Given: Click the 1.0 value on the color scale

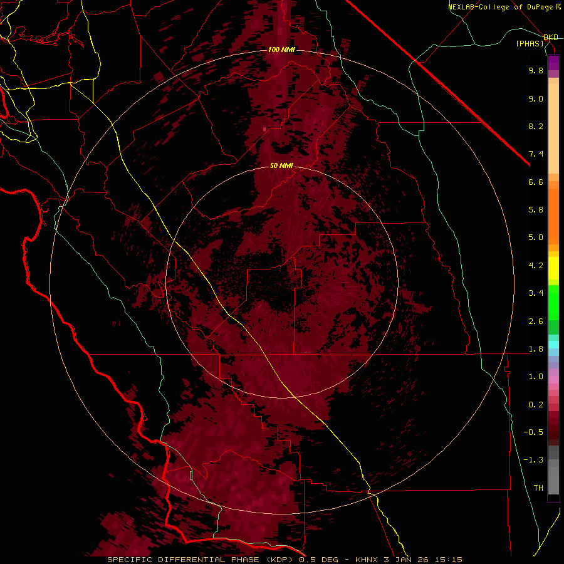Looking at the screenshot, I should [x=536, y=377].
